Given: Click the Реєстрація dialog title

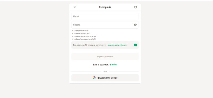Looking at the screenshot, I should [105, 7].
